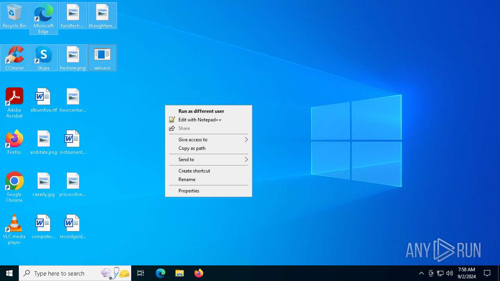Select the heshow.png file icon

[x=73, y=58]
